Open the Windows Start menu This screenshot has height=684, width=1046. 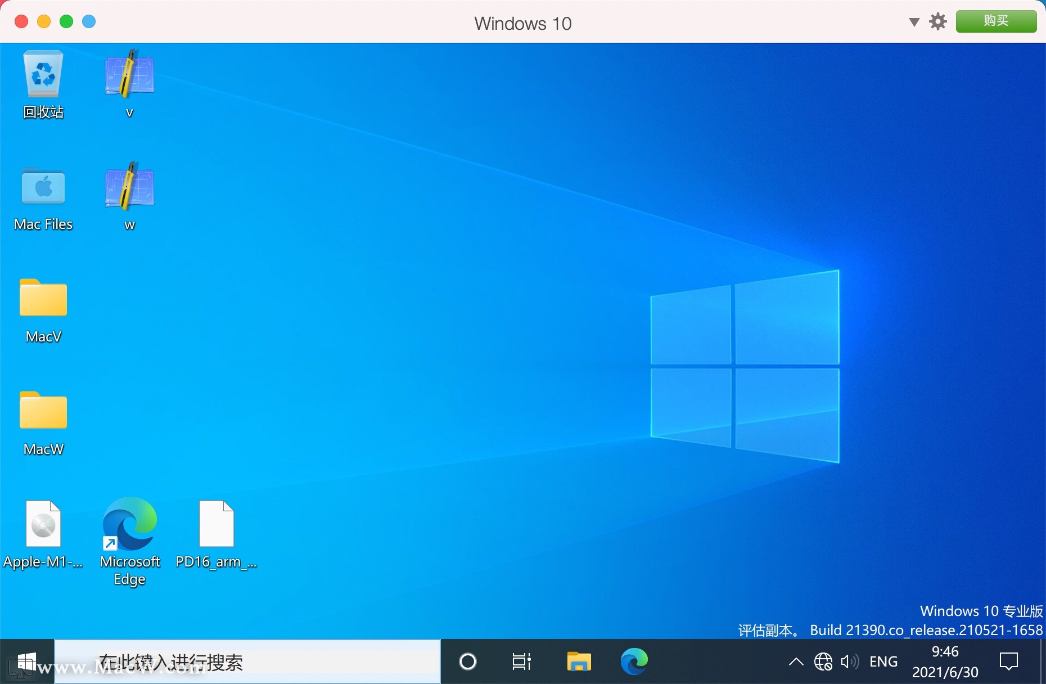(26, 661)
